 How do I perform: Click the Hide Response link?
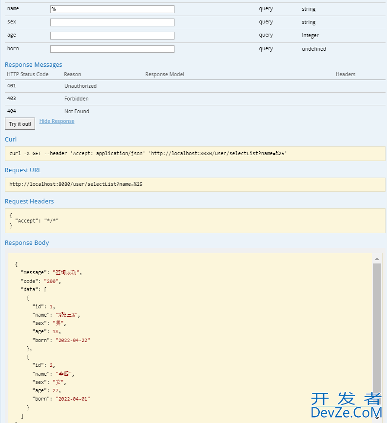[57, 121]
